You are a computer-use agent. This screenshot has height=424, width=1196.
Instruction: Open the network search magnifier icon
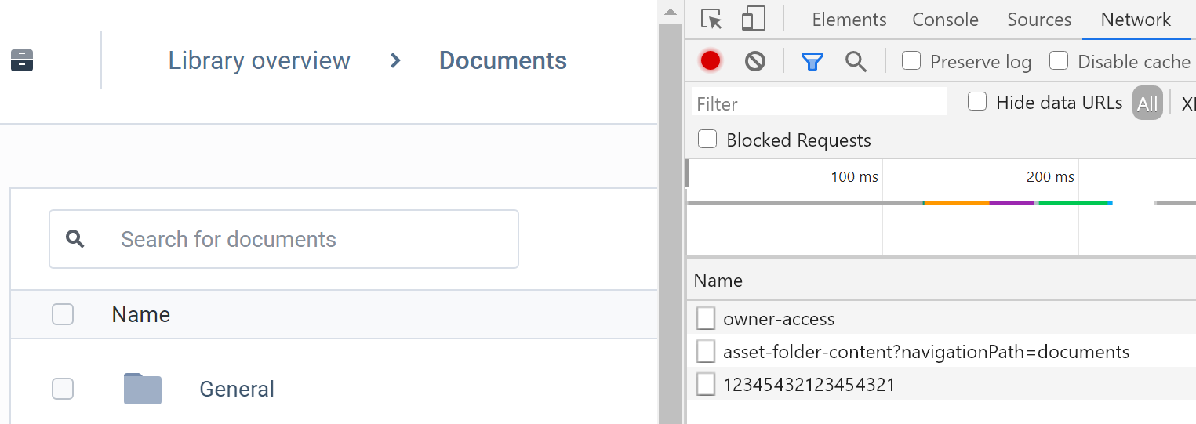(856, 61)
